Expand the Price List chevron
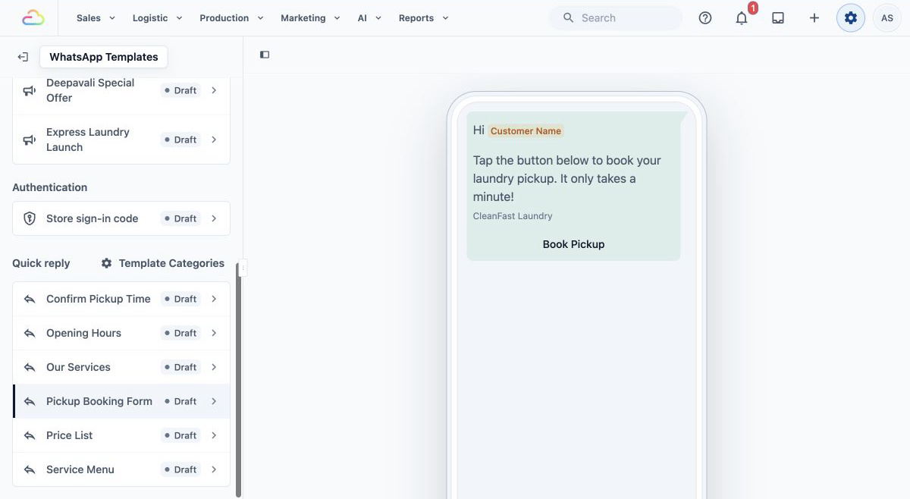 [x=214, y=435]
